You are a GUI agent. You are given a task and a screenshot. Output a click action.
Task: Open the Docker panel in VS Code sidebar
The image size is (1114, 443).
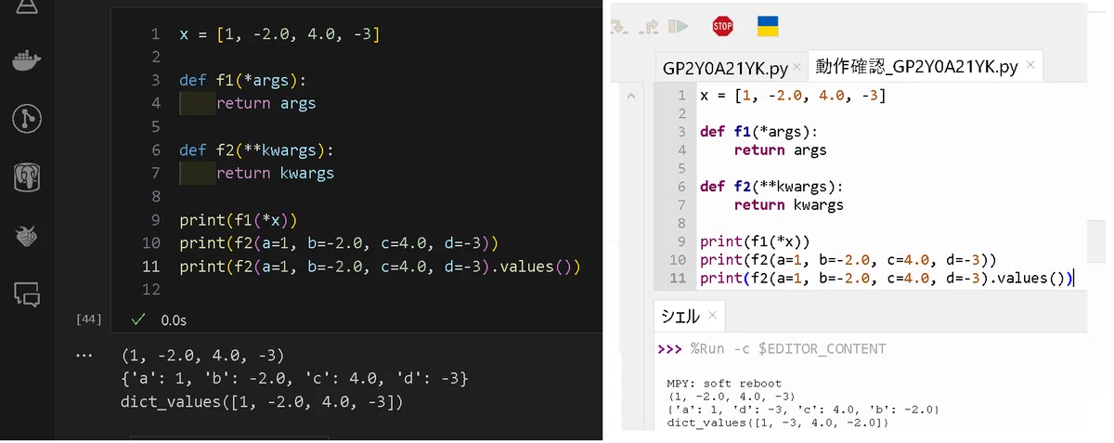(26, 61)
